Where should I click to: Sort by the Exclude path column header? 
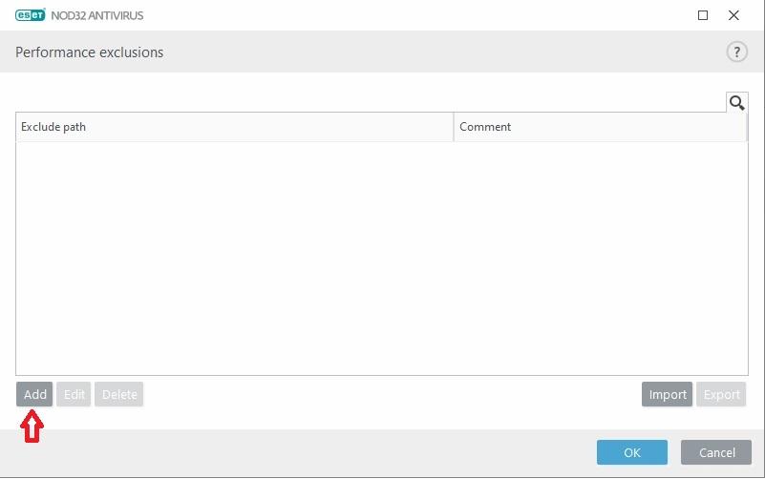point(234,127)
